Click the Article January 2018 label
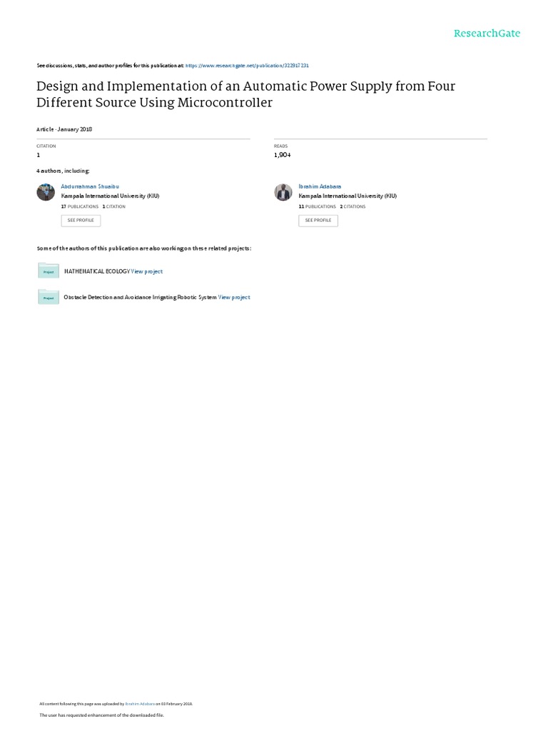548x731 pixels. point(64,129)
